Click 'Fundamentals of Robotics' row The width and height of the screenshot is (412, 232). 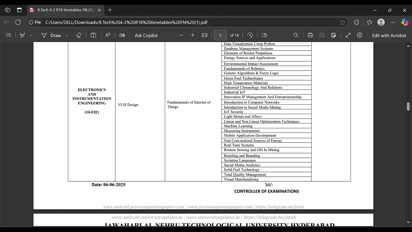[x=266, y=69]
